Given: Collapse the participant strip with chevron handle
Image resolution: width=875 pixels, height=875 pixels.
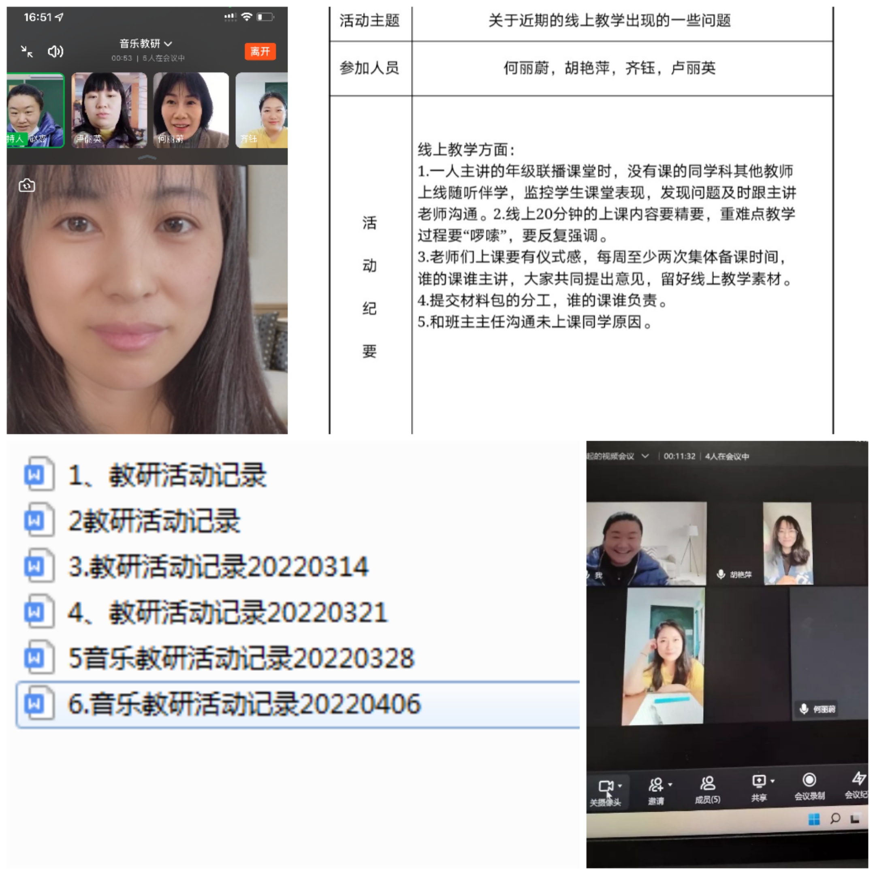Looking at the screenshot, I should pyautogui.click(x=147, y=158).
